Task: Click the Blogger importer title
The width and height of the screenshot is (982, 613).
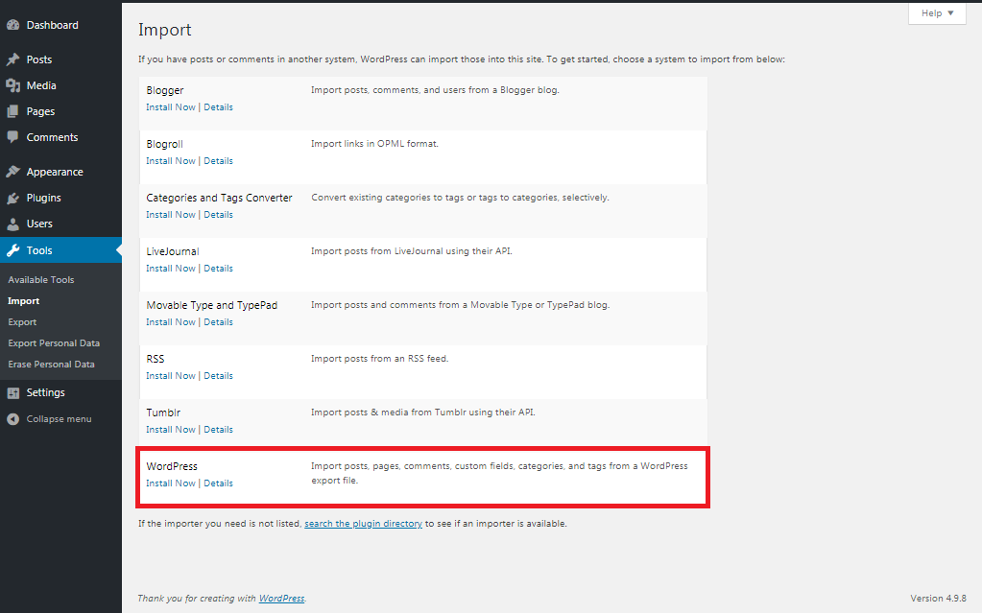Action: [x=165, y=90]
